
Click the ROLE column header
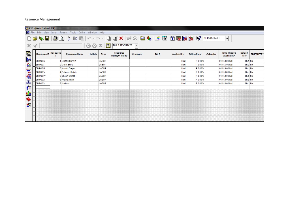coord(157,54)
